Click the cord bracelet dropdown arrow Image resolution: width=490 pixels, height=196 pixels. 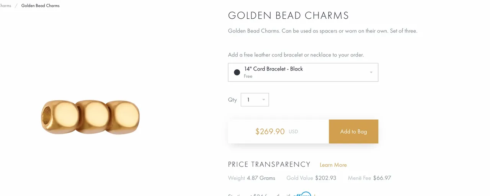(371, 72)
